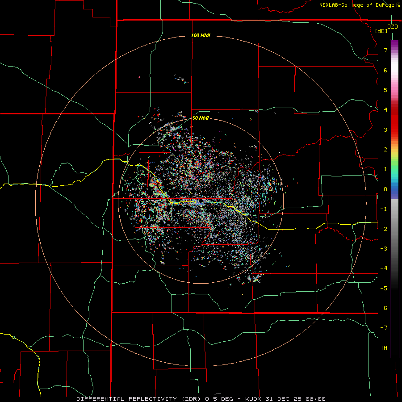Click the '0' value on the color scale
402x402 pixels.
(385, 189)
